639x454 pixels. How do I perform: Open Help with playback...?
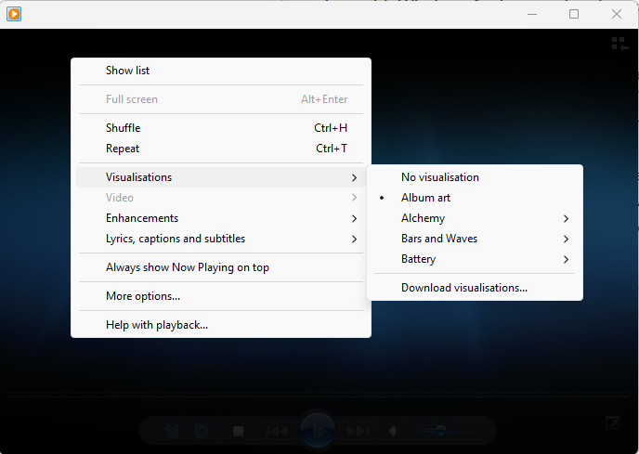coord(221,325)
